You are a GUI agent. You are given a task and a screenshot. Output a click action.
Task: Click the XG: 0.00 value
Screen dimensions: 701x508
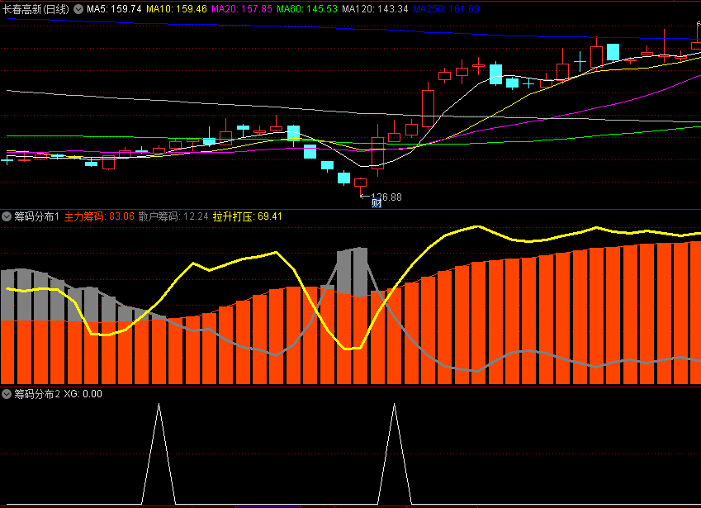(x=83, y=394)
